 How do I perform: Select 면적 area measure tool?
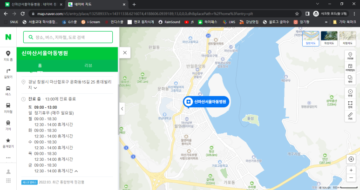tap(350, 105)
